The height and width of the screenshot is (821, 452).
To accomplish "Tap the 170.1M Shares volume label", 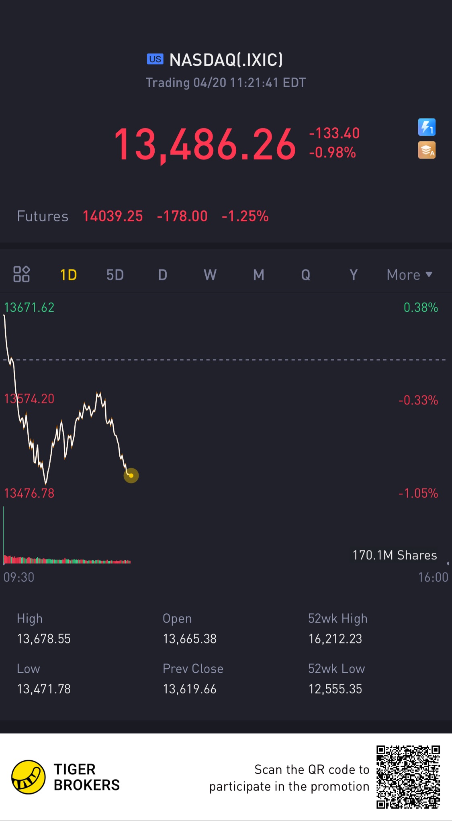I will (x=395, y=555).
